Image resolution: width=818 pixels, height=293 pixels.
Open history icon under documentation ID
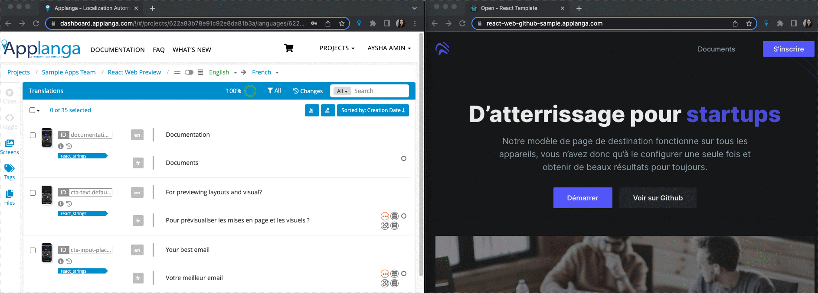pos(69,146)
